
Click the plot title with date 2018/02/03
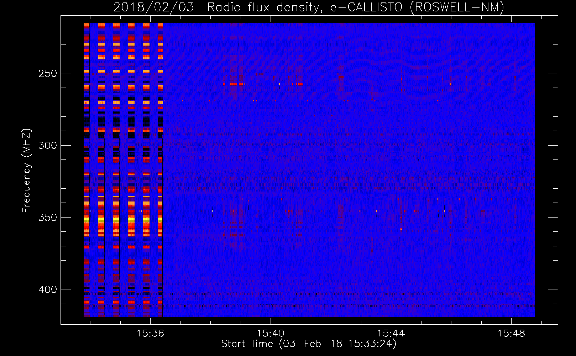[x=309, y=7]
